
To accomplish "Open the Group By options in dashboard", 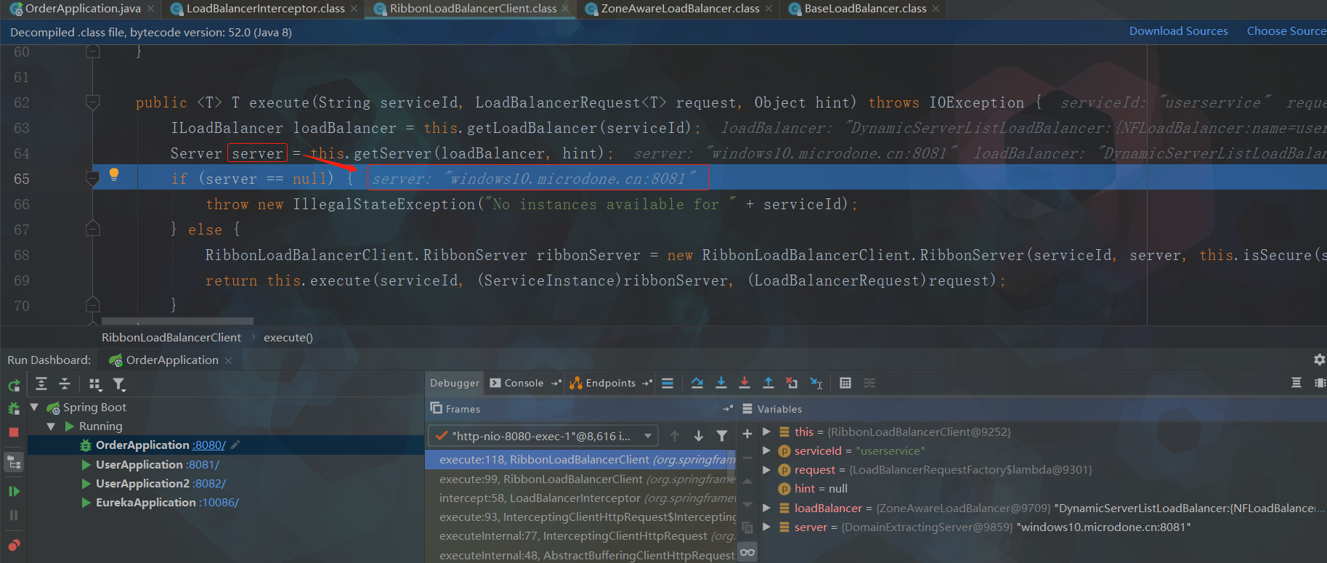I will 95,384.
